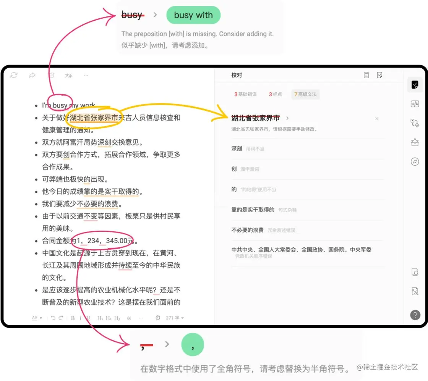Apply the green half-width comma suggestion

(193, 344)
